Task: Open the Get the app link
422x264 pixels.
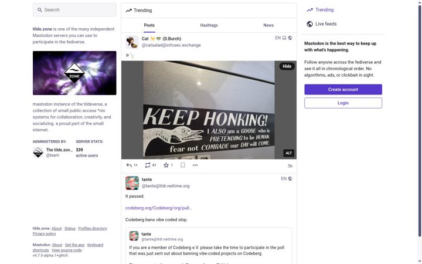Action: click(x=74, y=245)
